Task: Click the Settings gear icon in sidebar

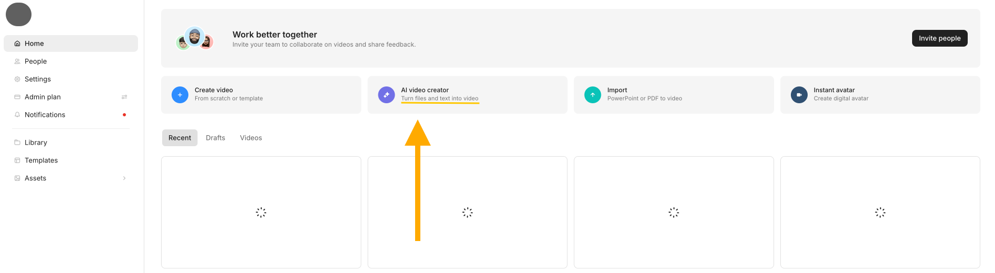Action: click(17, 79)
